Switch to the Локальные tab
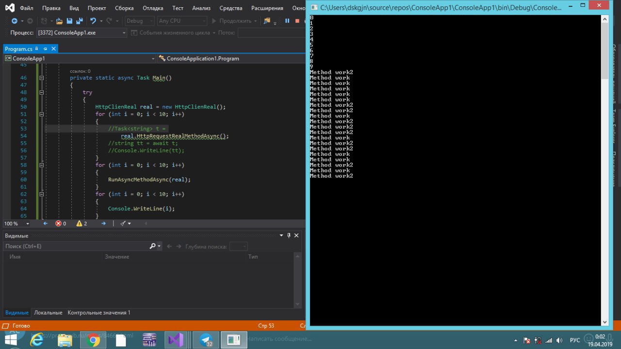Image resolution: width=621 pixels, height=349 pixels. click(x=48, y=313)
